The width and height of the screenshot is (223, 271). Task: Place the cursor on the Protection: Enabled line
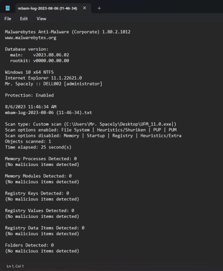pyautogui.click(x=29, y=95)
